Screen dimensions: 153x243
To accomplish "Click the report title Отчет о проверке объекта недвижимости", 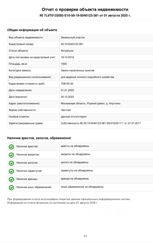I will point(85,10).
